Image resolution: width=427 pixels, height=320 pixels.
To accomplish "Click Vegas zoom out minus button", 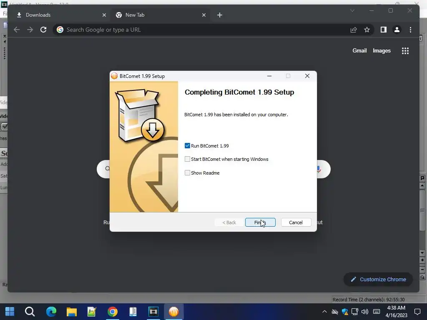I will coord(422,270).
